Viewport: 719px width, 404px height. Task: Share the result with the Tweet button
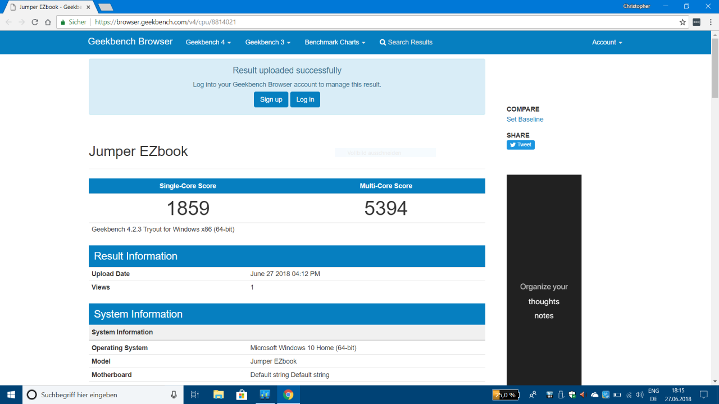click(521, 145)
